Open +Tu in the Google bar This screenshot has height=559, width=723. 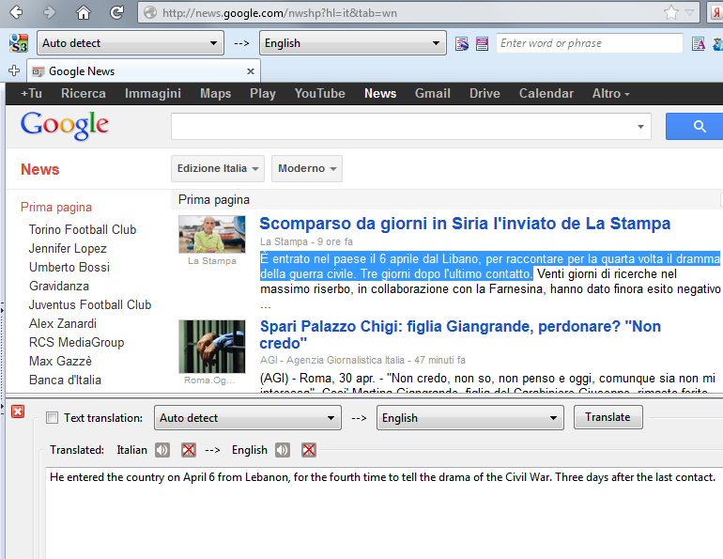click(x=31, y=93)
